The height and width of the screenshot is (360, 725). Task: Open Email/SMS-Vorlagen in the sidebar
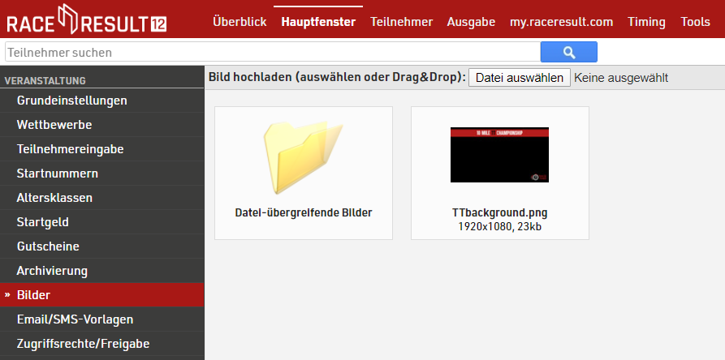coord(75,319)
